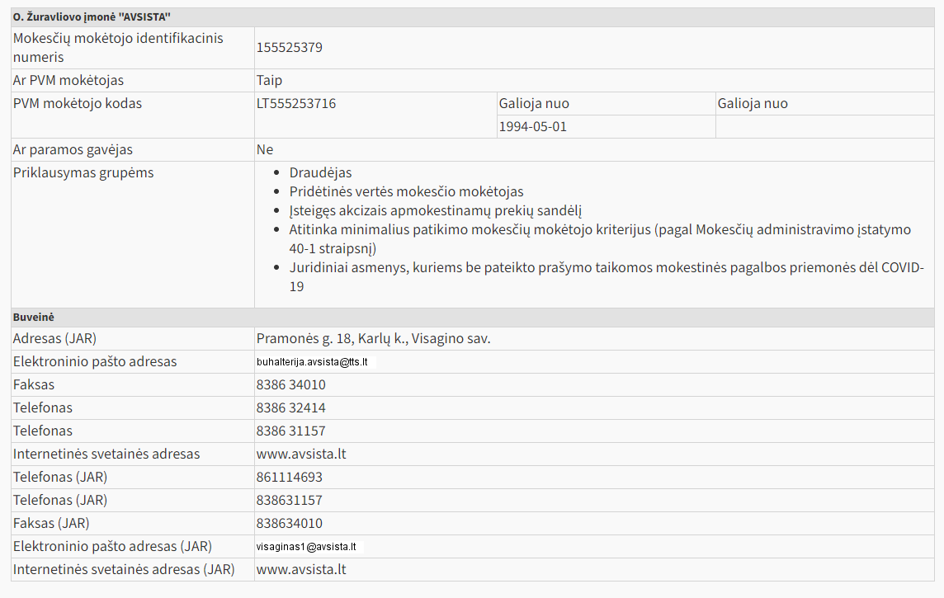
Task: Select the address Pramonės g. 18, Karlų k.
Action: pos(373,339)
